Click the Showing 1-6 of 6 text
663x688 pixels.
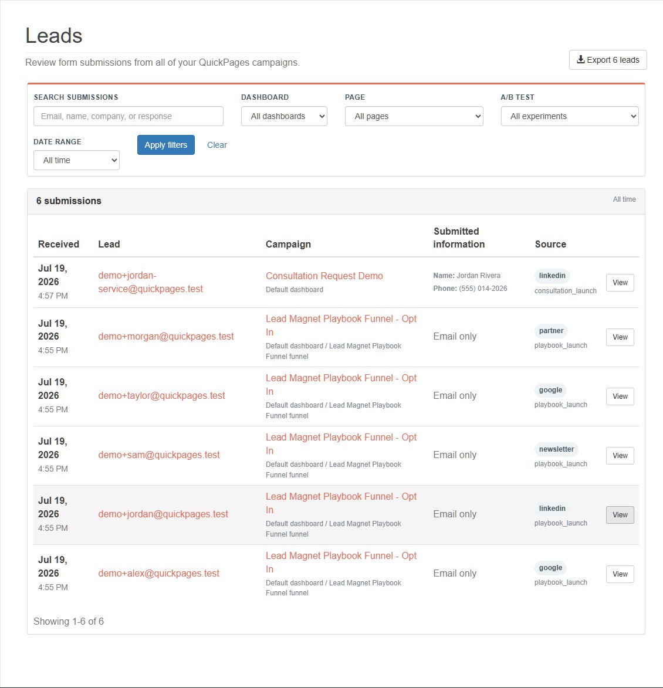(x=69, y=622)
